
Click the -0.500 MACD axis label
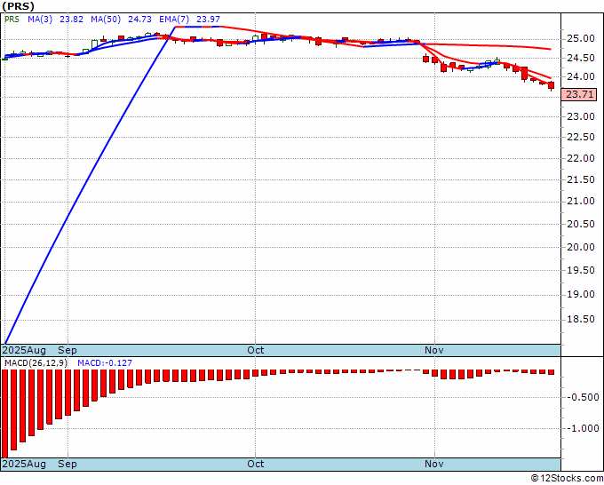[x=583, y=398]
